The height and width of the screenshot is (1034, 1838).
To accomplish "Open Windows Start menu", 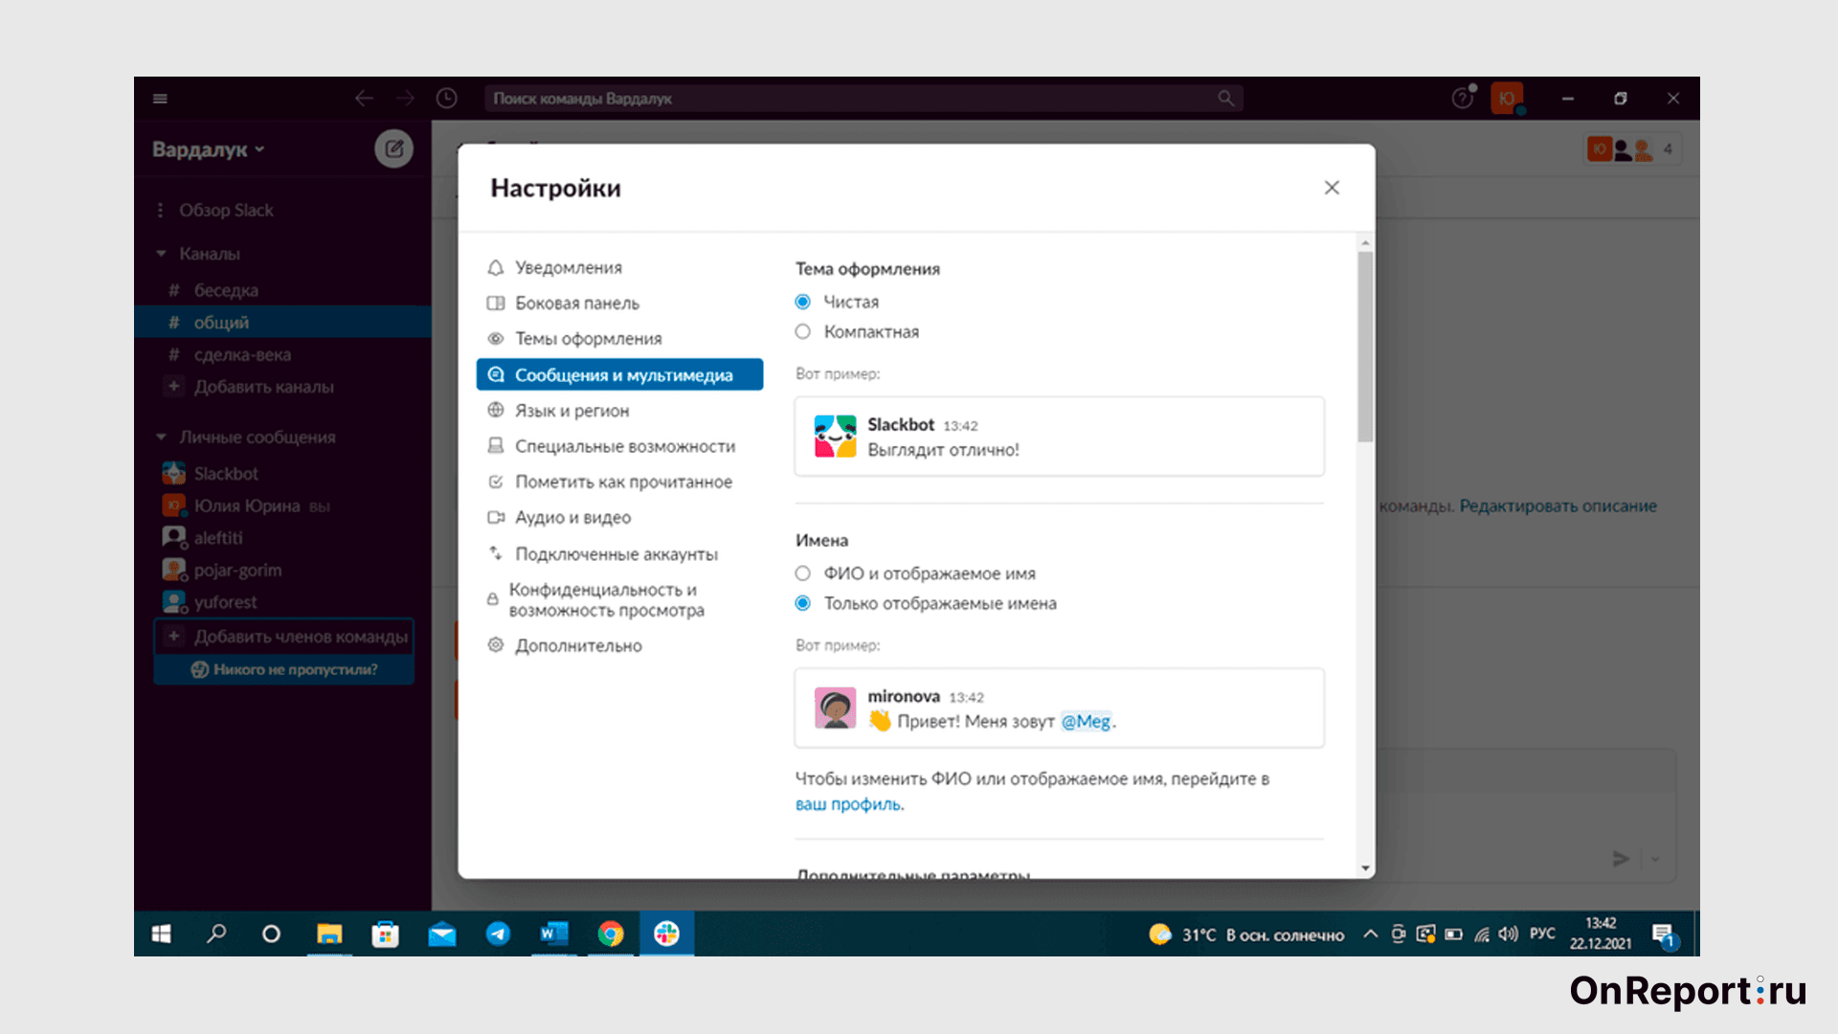I will click(x=161, y=933).
